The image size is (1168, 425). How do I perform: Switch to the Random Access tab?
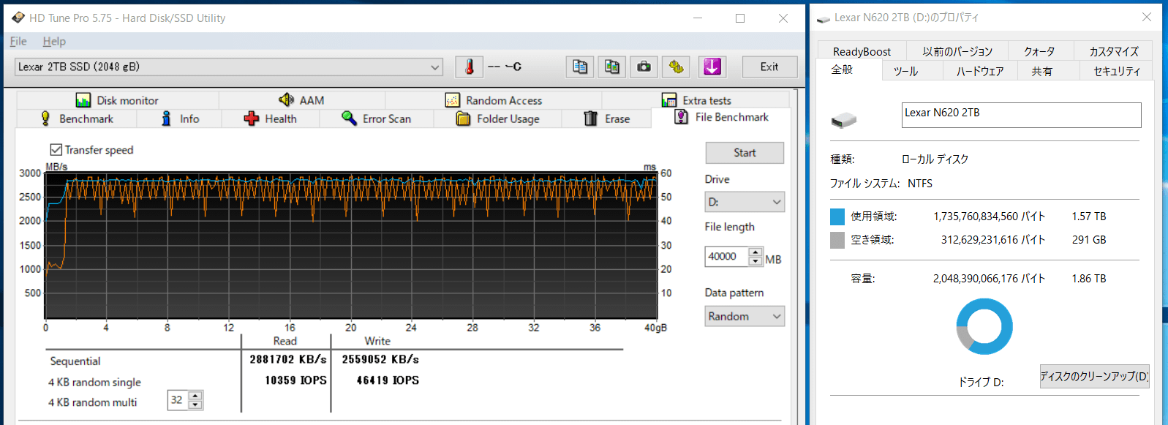coord(494,100)
